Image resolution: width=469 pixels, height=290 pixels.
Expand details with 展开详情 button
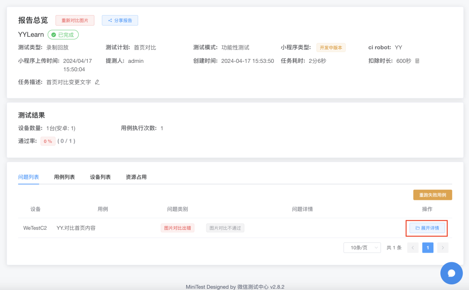(427, 228)
